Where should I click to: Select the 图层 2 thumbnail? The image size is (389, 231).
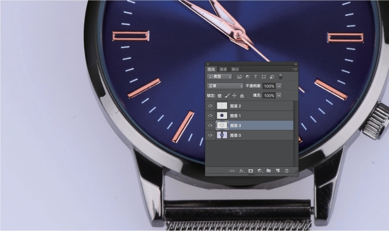[222, 106]
